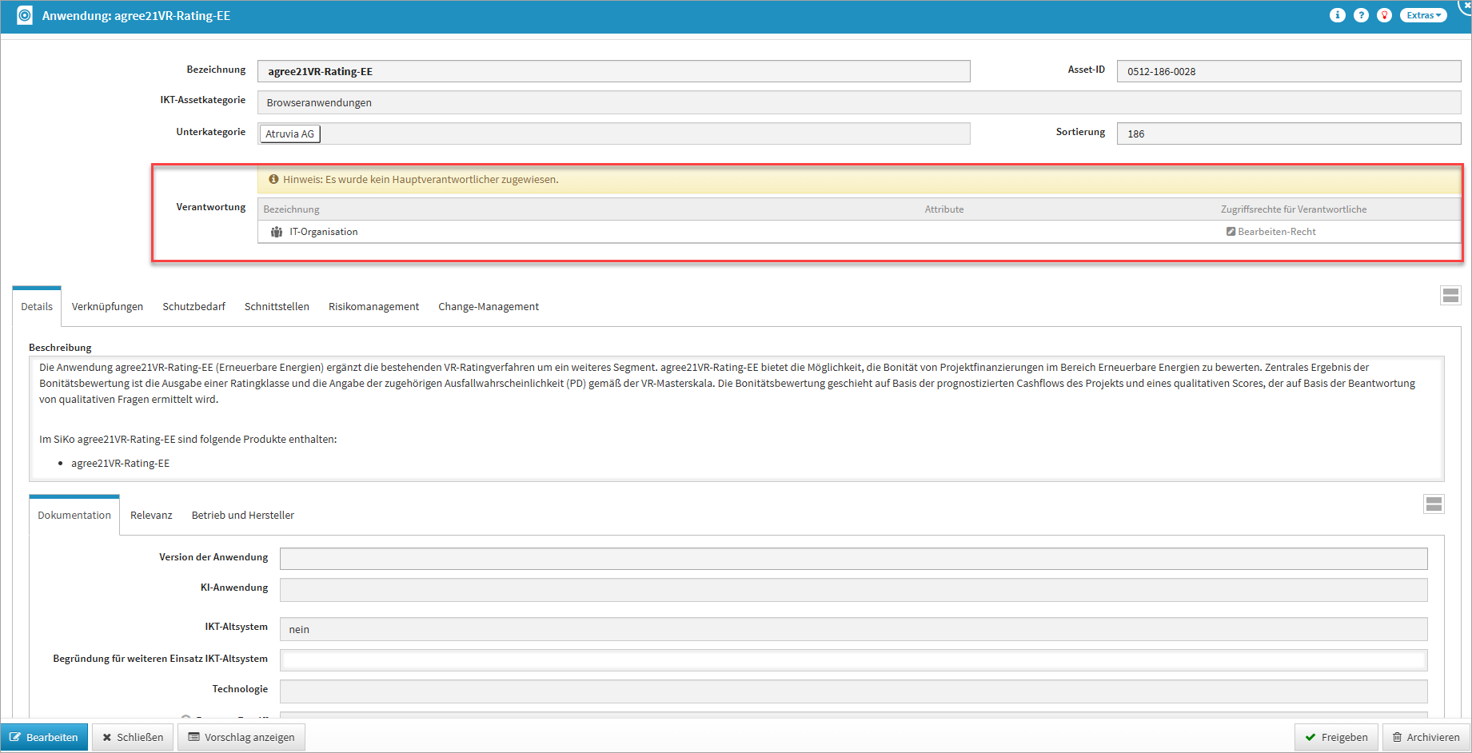This screenshot has width=1472, height=753.
Task: Click the Vorschlag anzeigen button
Action: 241,737
